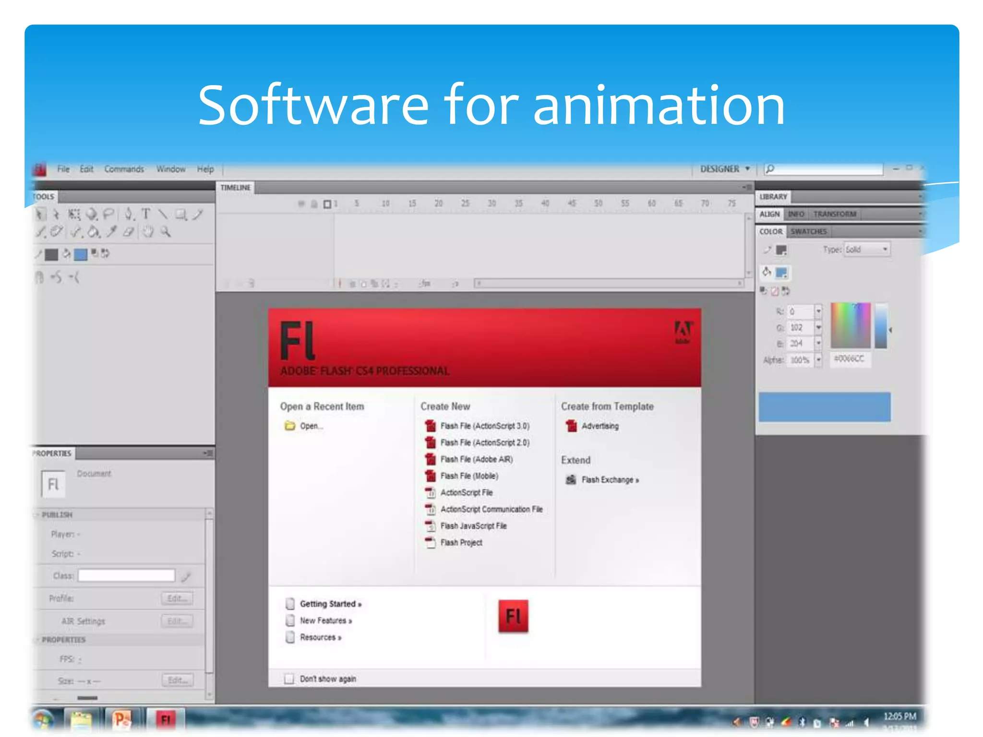
Task: Select the Free Transform tool
Action: (73, 214)
